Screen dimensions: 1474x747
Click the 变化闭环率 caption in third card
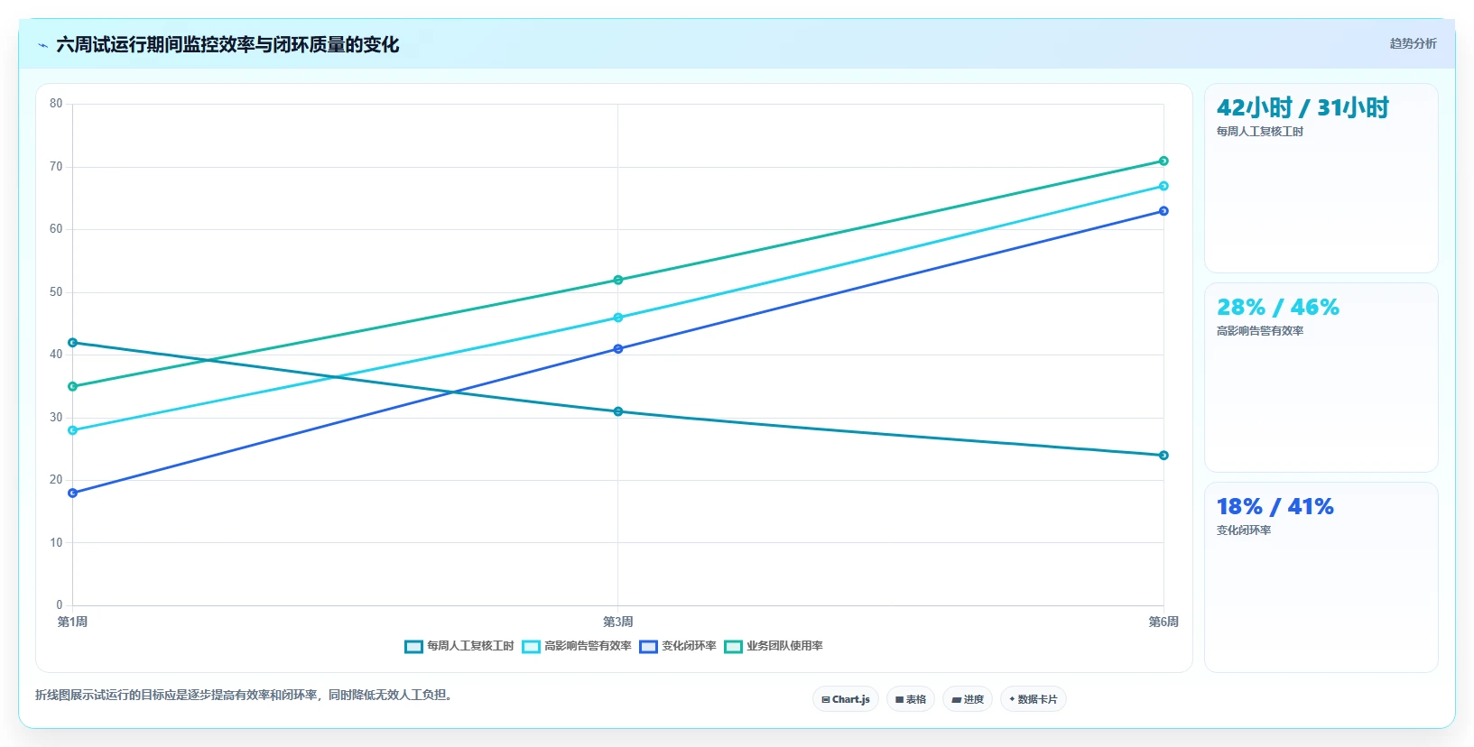[1244, 530]
